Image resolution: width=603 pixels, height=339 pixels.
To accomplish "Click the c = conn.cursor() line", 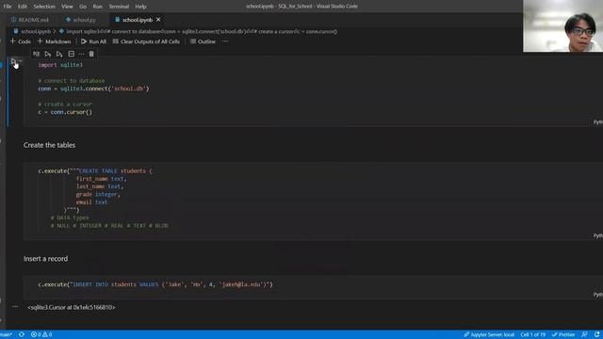I will click(65, 112).
